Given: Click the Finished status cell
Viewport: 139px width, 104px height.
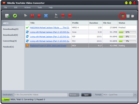Looking at the screenshot, I should click(127, 27).
